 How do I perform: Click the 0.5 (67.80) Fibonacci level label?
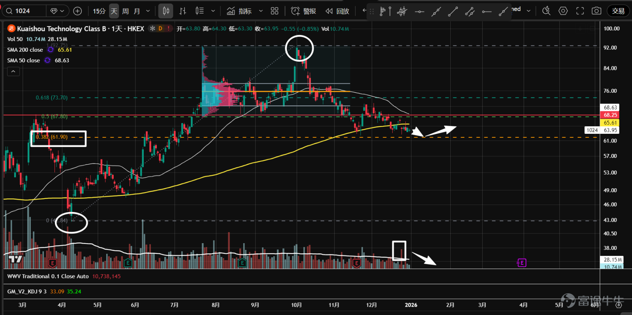[55, 116]
